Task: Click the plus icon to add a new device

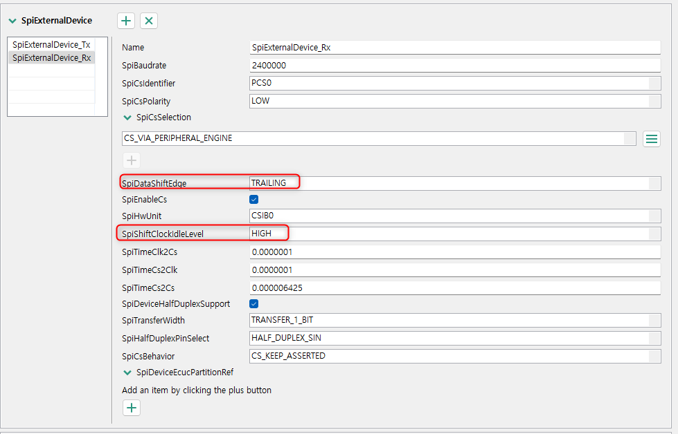Action: click(125, 21)
